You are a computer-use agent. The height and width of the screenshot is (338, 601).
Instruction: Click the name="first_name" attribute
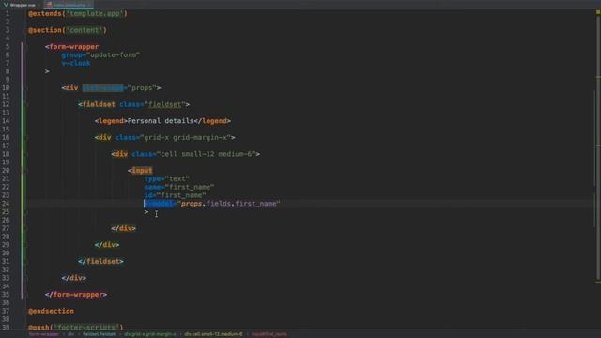pyautogui.click(x=179, y=187)
